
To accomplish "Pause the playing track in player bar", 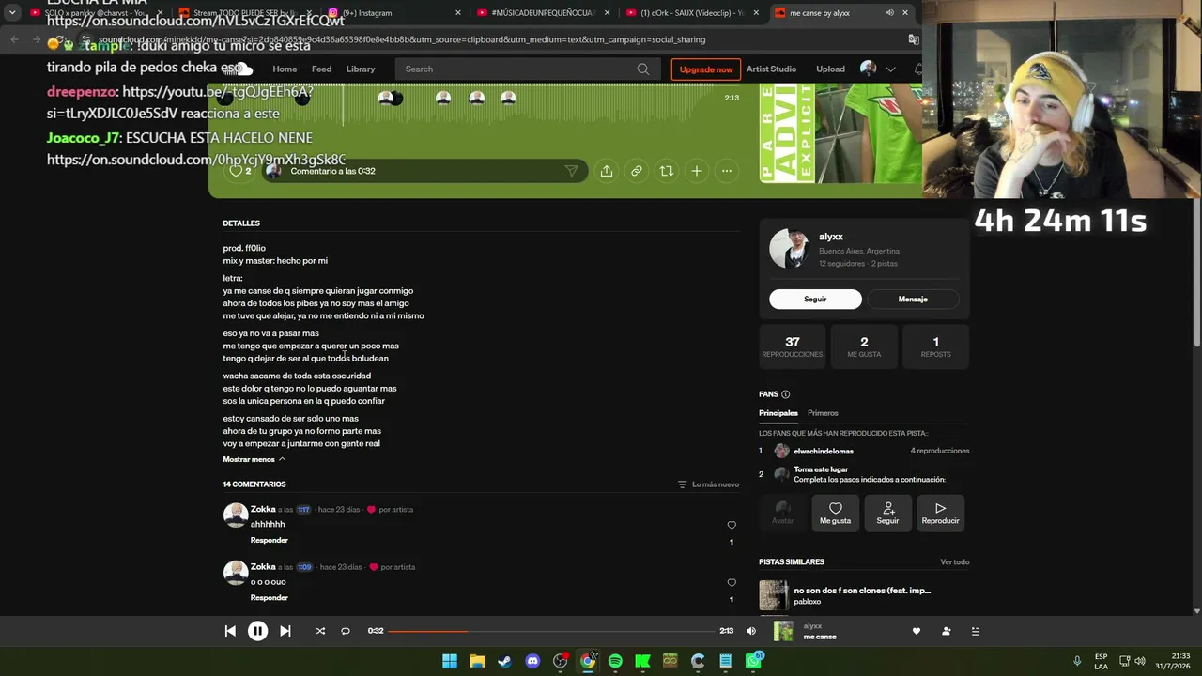I will click(x=257, y=631).
